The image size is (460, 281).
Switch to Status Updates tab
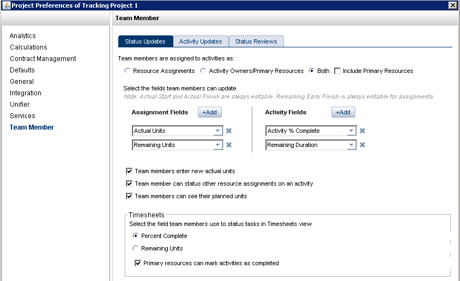coord(145,41)
